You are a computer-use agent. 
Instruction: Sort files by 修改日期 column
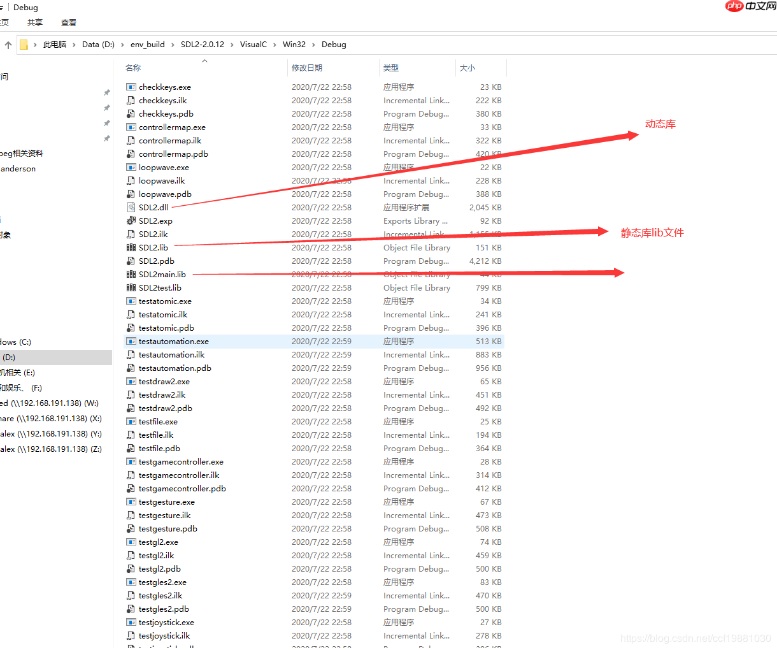click(x=307, y=68)
